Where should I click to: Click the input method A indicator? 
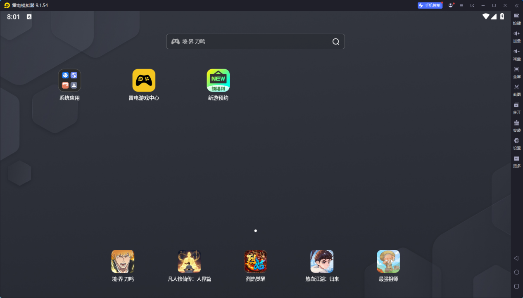coord(29,17)
